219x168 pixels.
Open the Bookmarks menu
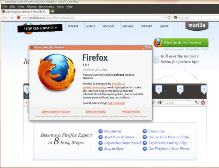point(46,6)
